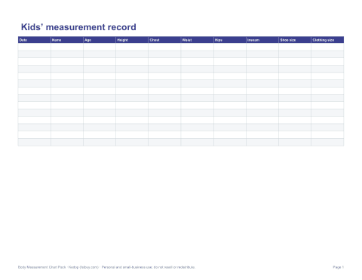The width and height of the screenshot is (362, 280).
Task: Select the Clothing size column header
Action: [327, 40]
